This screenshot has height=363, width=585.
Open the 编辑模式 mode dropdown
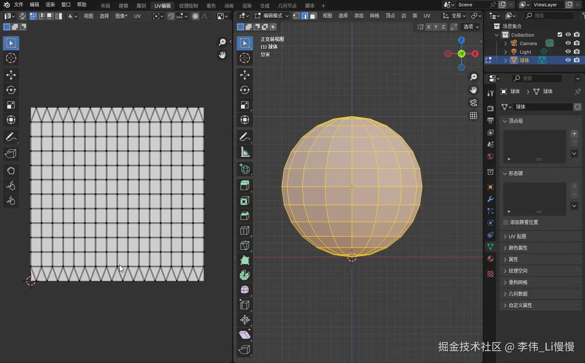click(272, 16)
